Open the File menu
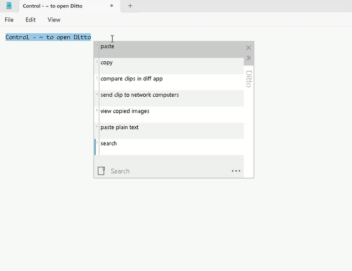The image size is (352, 271). [x=9, y=20]
